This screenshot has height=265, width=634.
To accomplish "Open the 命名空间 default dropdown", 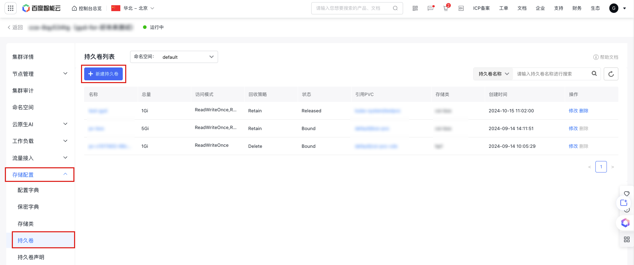I will pyautogui.click(x=174, y=57).
